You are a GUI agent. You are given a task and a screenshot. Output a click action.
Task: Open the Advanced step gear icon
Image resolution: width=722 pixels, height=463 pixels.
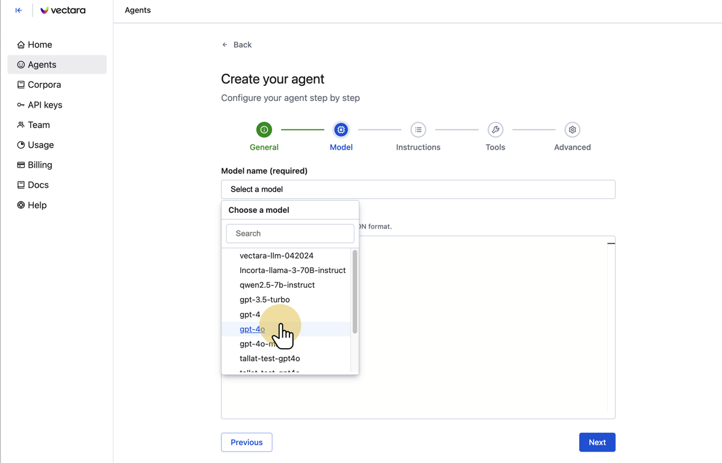(x=572, y=130)
